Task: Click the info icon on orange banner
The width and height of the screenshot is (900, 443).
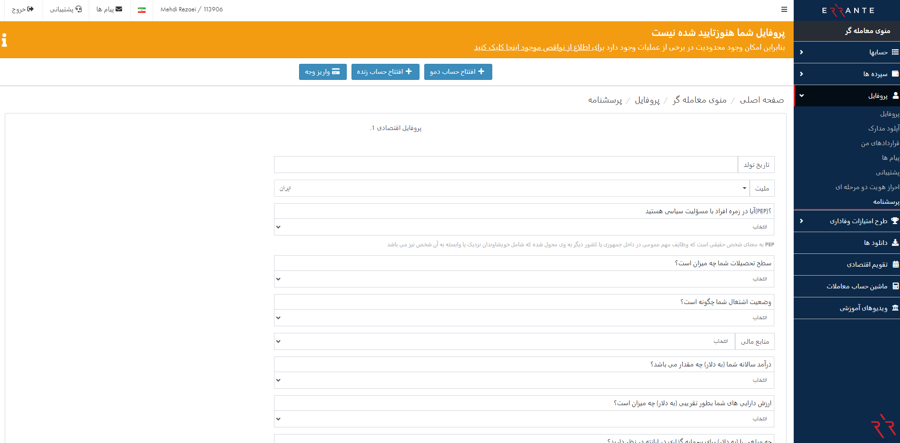Action: pos(5,40)
